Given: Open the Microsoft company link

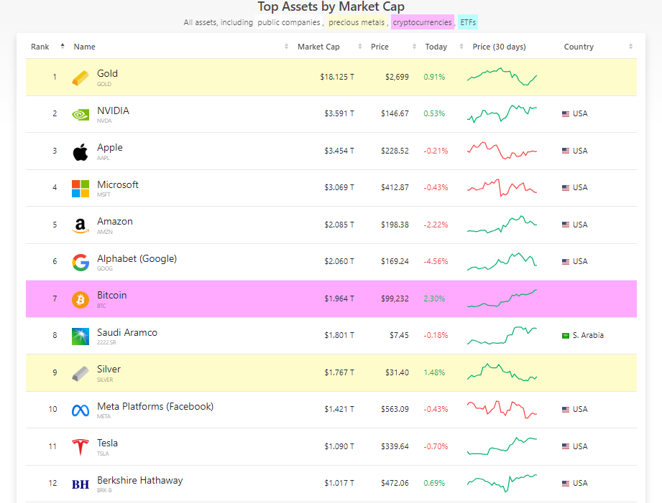Looking at the screenshot, I should click(x=118, y=184).
